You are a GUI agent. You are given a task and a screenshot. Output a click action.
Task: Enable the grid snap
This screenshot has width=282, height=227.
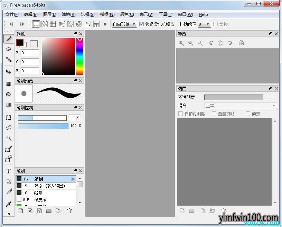[53, 24]
